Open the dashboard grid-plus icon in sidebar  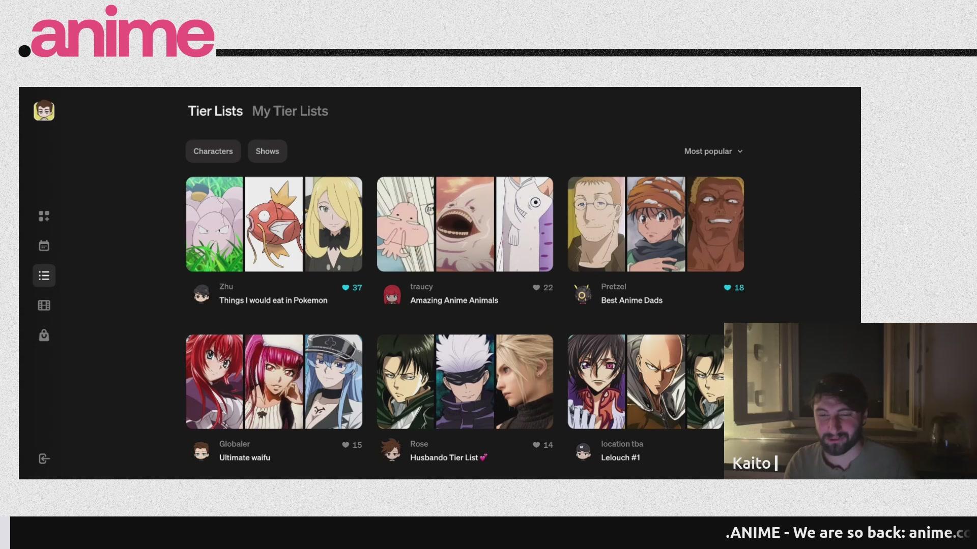click(44, 216)
